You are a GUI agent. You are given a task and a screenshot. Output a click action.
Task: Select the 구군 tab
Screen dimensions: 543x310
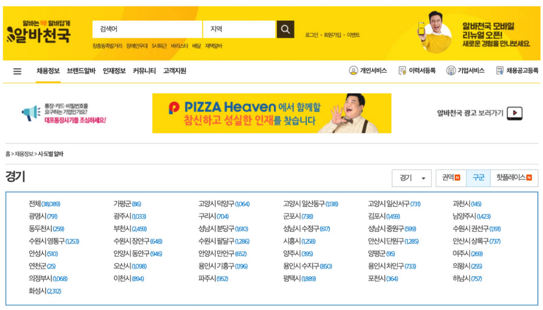tap(478, 178)
